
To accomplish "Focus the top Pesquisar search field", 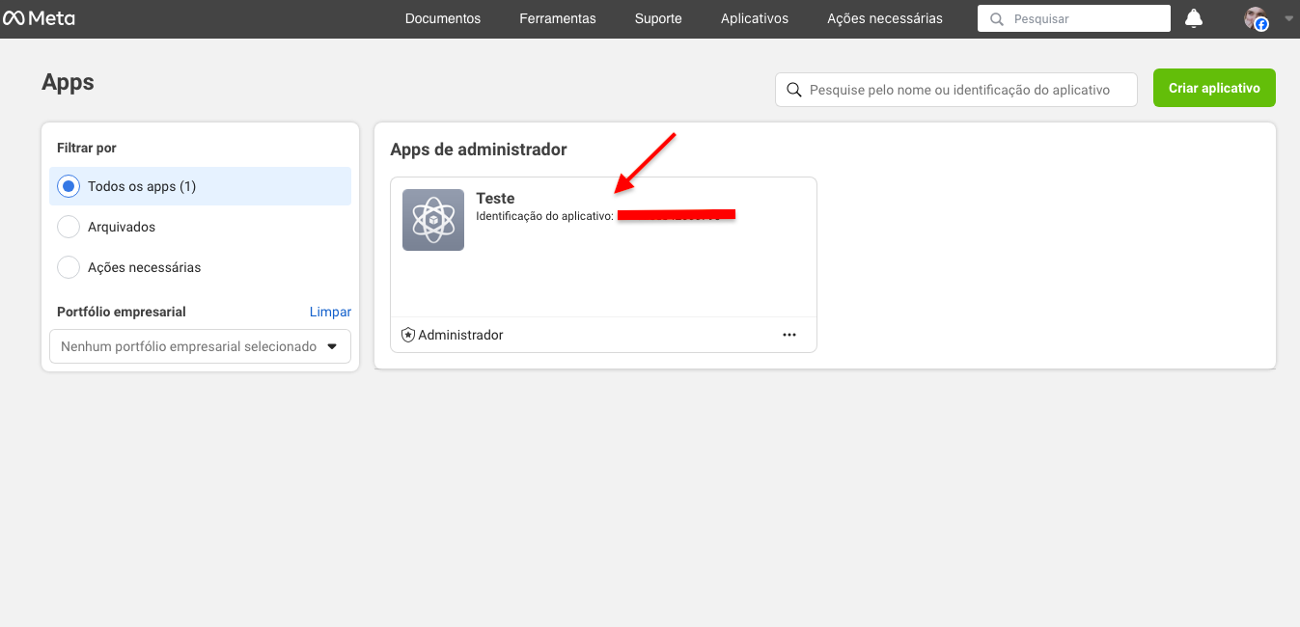I will coord(1074,18).
